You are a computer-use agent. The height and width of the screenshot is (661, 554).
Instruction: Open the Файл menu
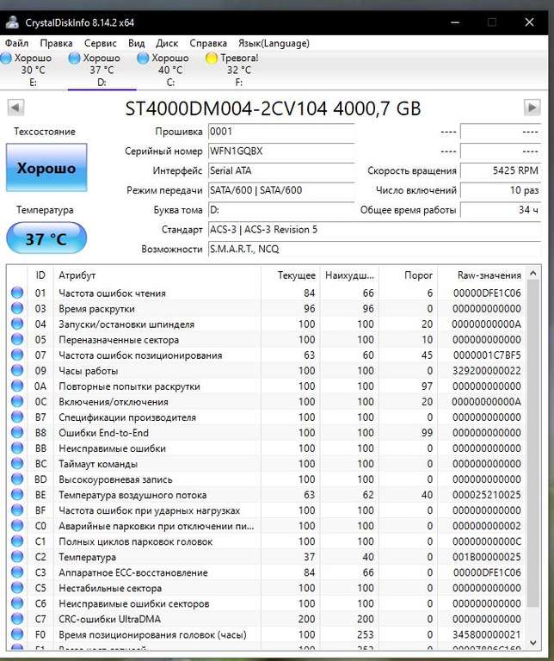click(x=17, y=43)
